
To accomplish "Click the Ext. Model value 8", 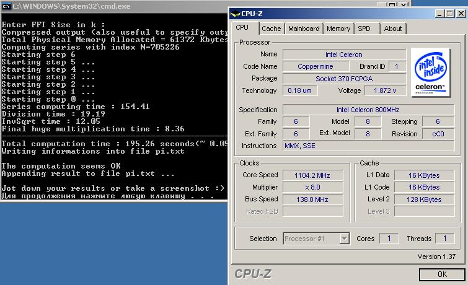I will [x=368, y=134].
